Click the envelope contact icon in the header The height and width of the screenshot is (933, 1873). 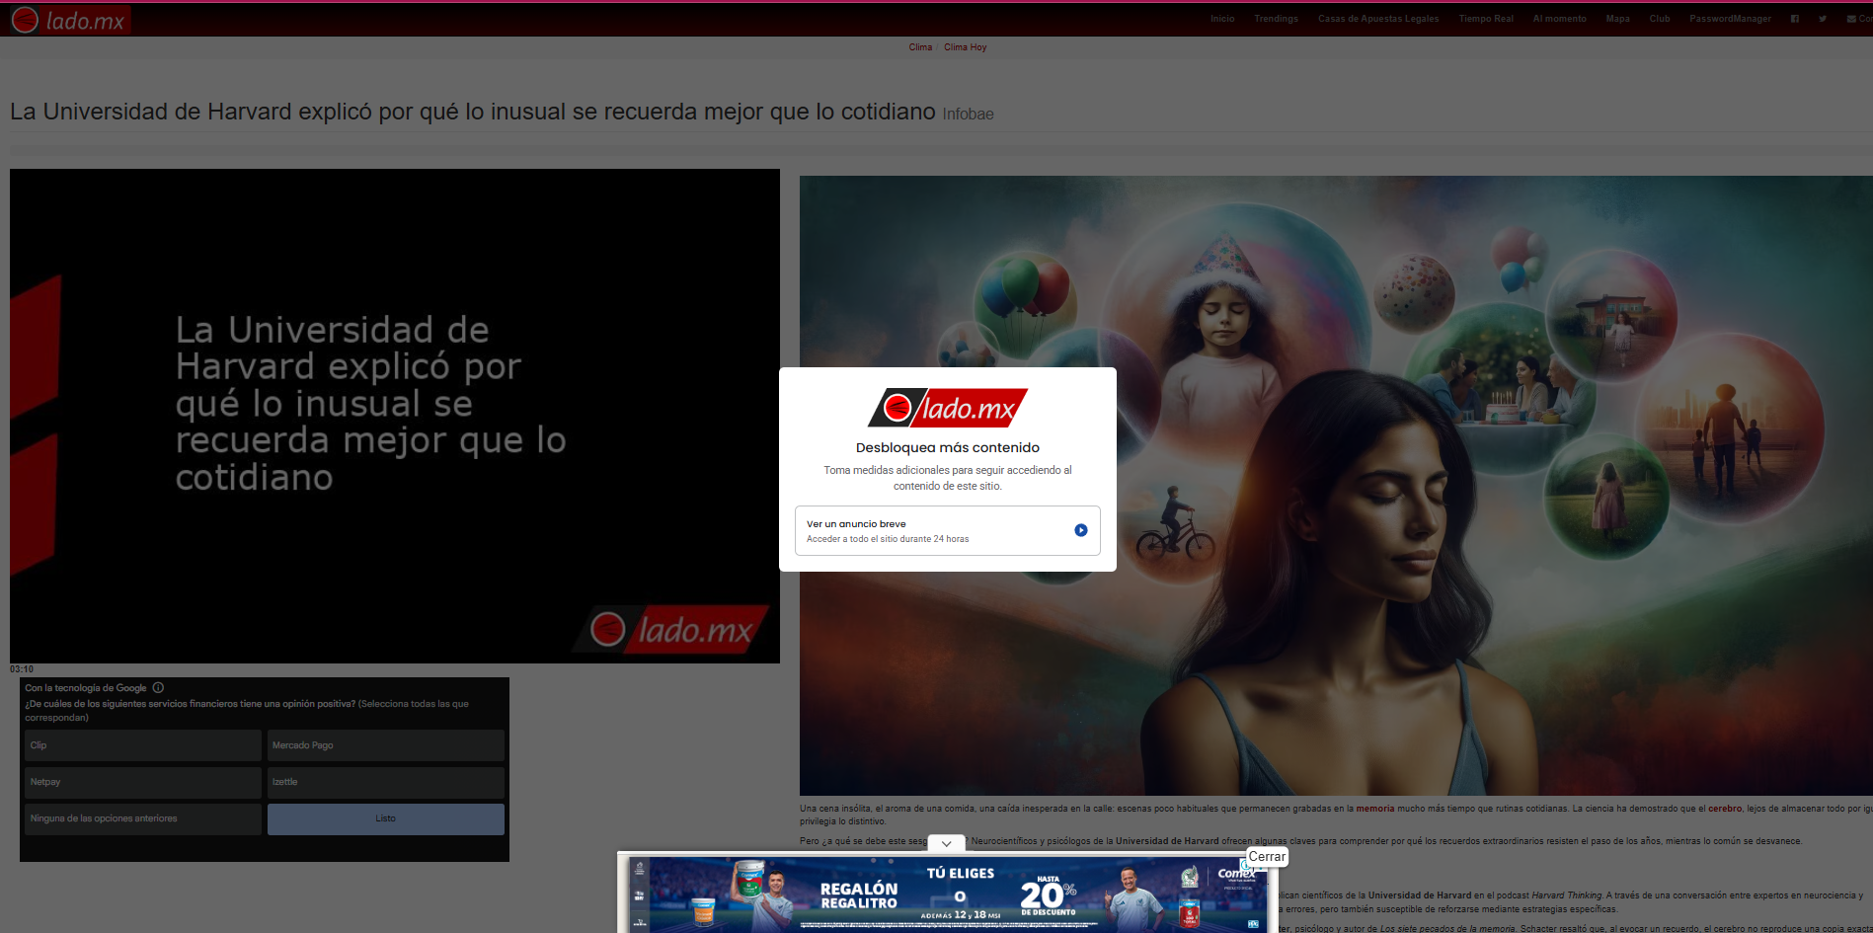click(x=1851, y=19)
